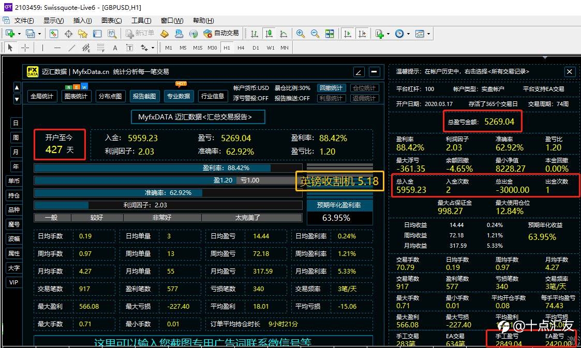The image size is (581, 348).
Task: Expand the indicators list dropdown arrow
Action: pyautogui.click(x=388, y=34)
